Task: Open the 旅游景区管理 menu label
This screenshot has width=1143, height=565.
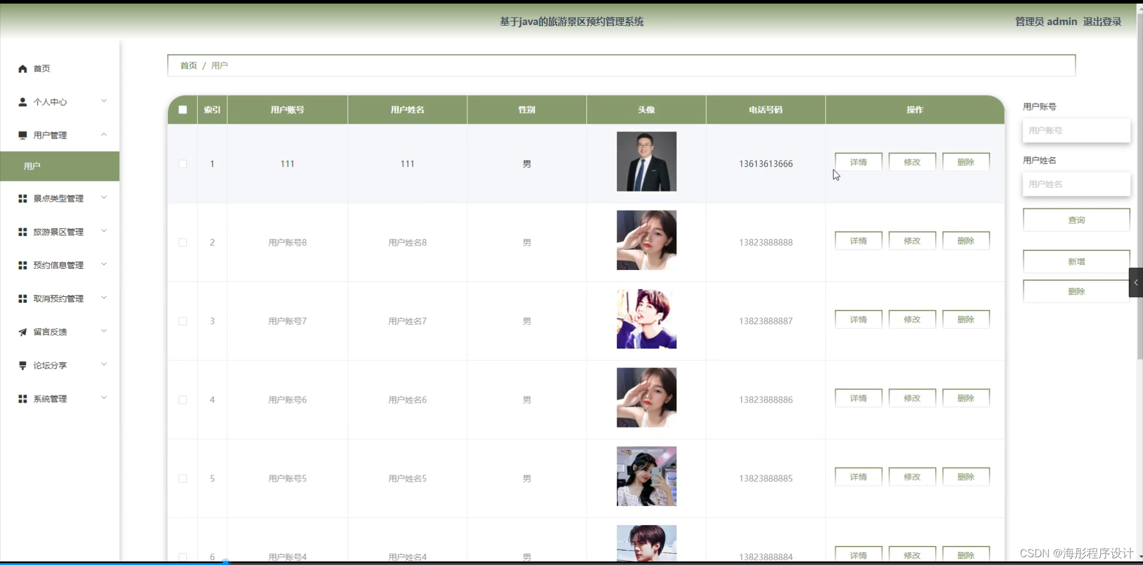Action: 58,231
